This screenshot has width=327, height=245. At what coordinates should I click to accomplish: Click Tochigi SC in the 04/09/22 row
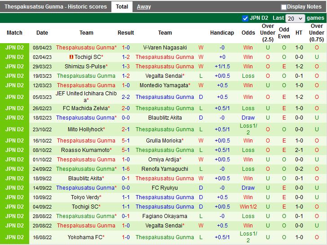click(x=85, y=207)
